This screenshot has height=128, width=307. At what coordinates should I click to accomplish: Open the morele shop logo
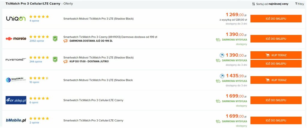[16, 38]
